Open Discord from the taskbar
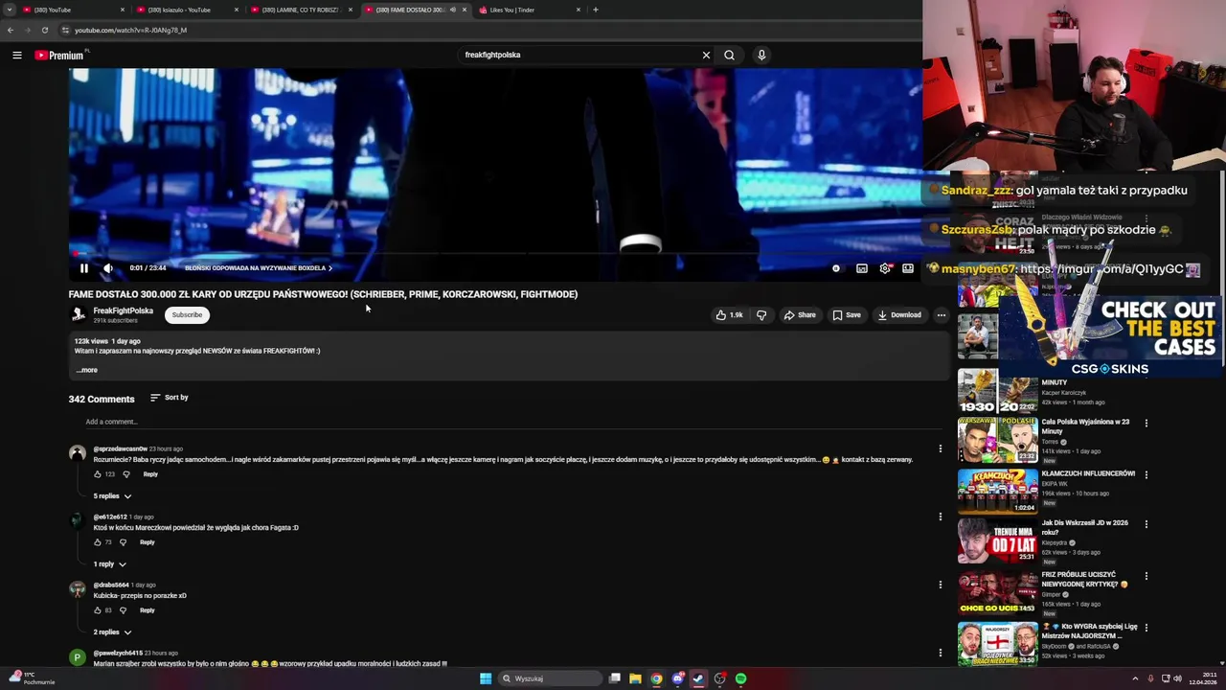The width and height of the screenshot is (1226, 690). [677, 678]
